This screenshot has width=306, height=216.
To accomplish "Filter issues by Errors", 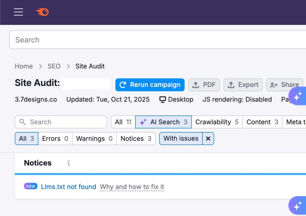I will (55, 138).
